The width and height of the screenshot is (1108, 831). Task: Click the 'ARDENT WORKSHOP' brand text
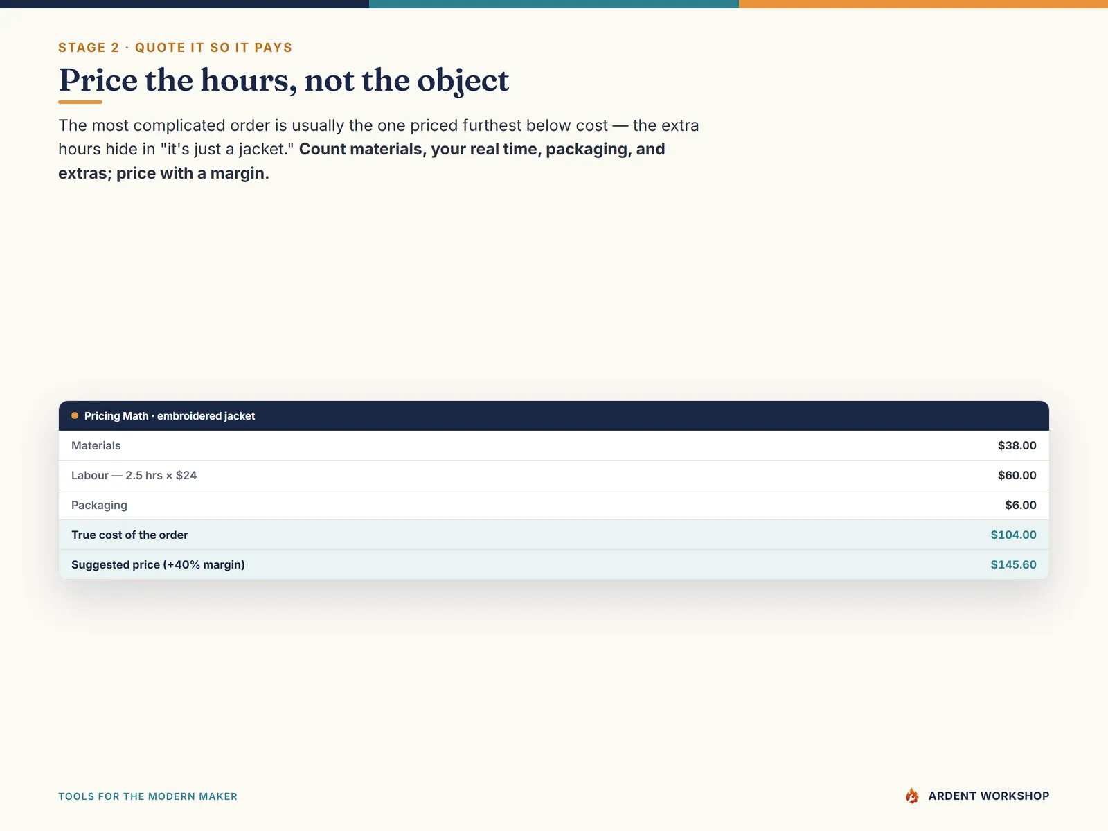(988, 796)
